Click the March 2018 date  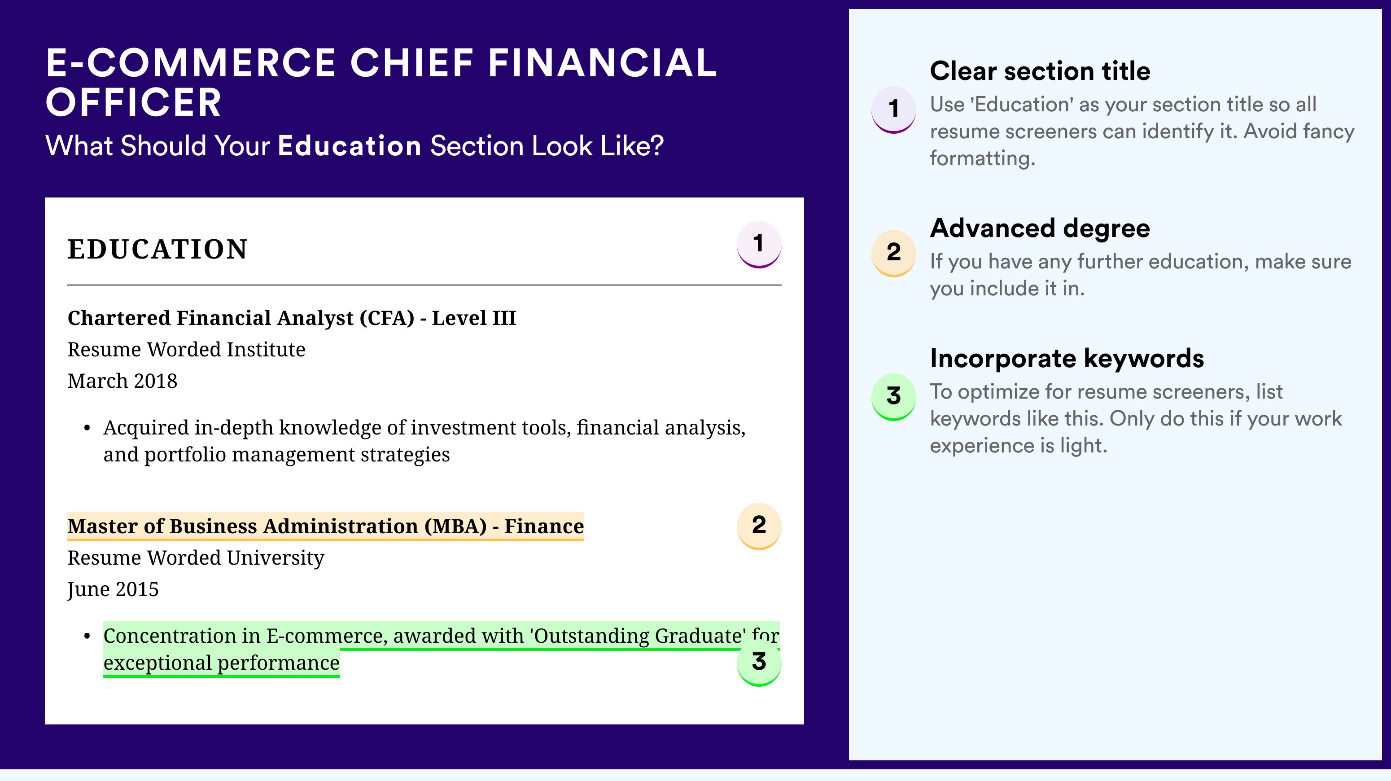122,381
